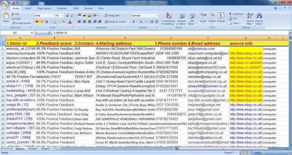The width and height of the screenshot is (292, 155).
Task: Increase decimal places
Action: (151, 22)
